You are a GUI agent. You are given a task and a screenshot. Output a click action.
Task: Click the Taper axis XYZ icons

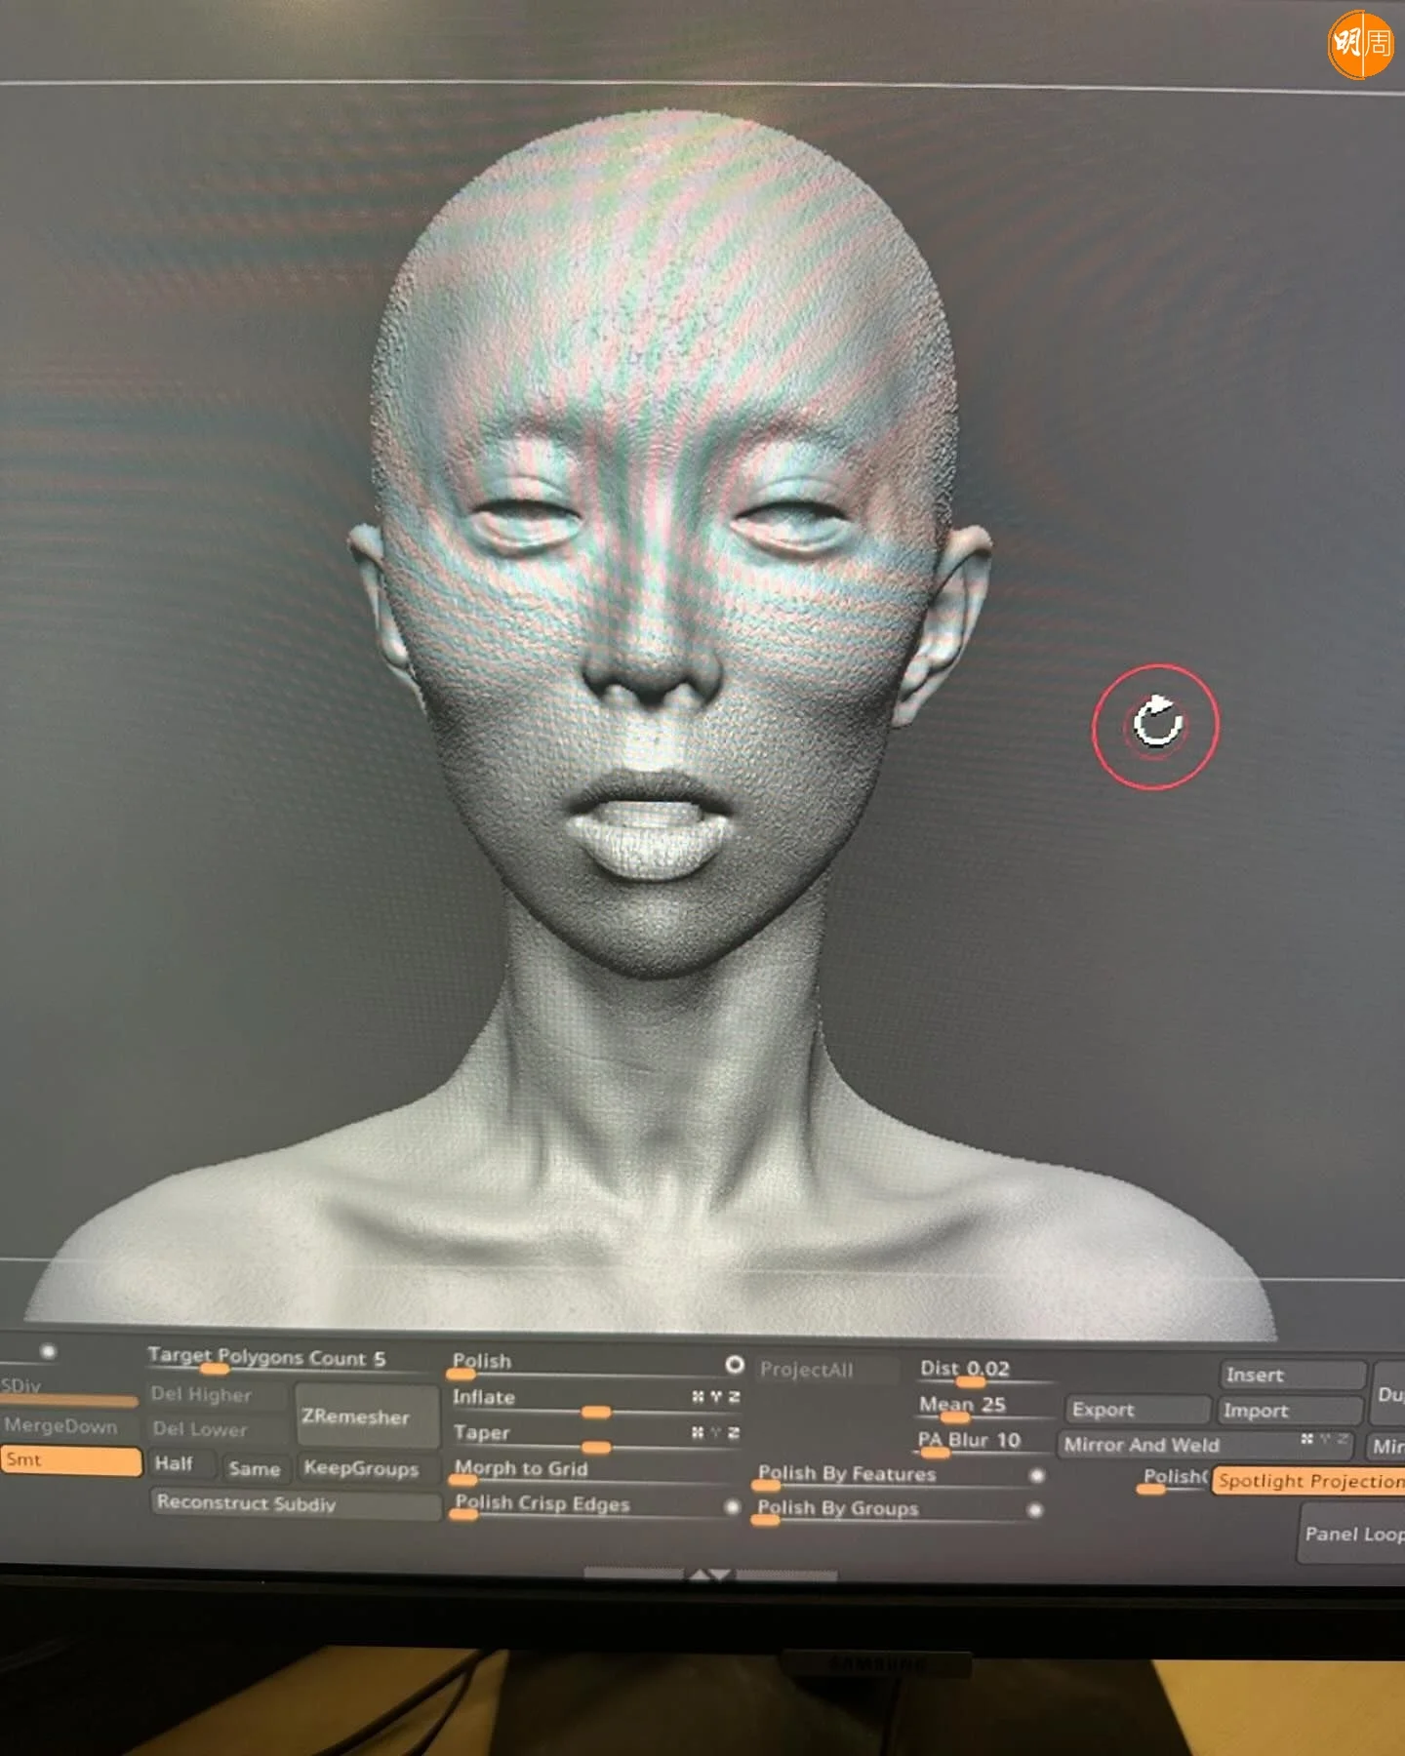[x=715, y=1432]
